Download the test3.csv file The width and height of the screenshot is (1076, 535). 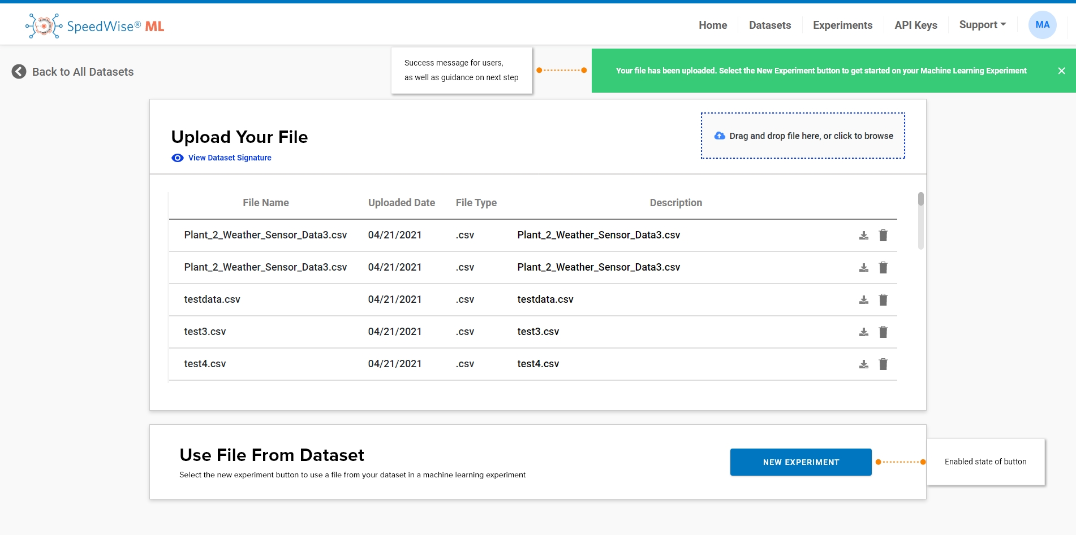click(863, 332)
